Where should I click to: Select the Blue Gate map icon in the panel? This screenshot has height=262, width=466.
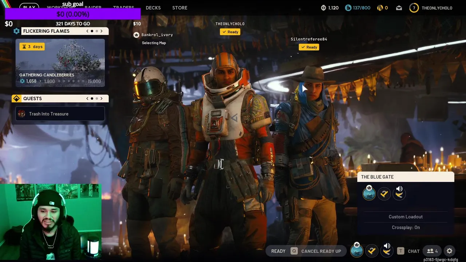click(x=369, y=194)
